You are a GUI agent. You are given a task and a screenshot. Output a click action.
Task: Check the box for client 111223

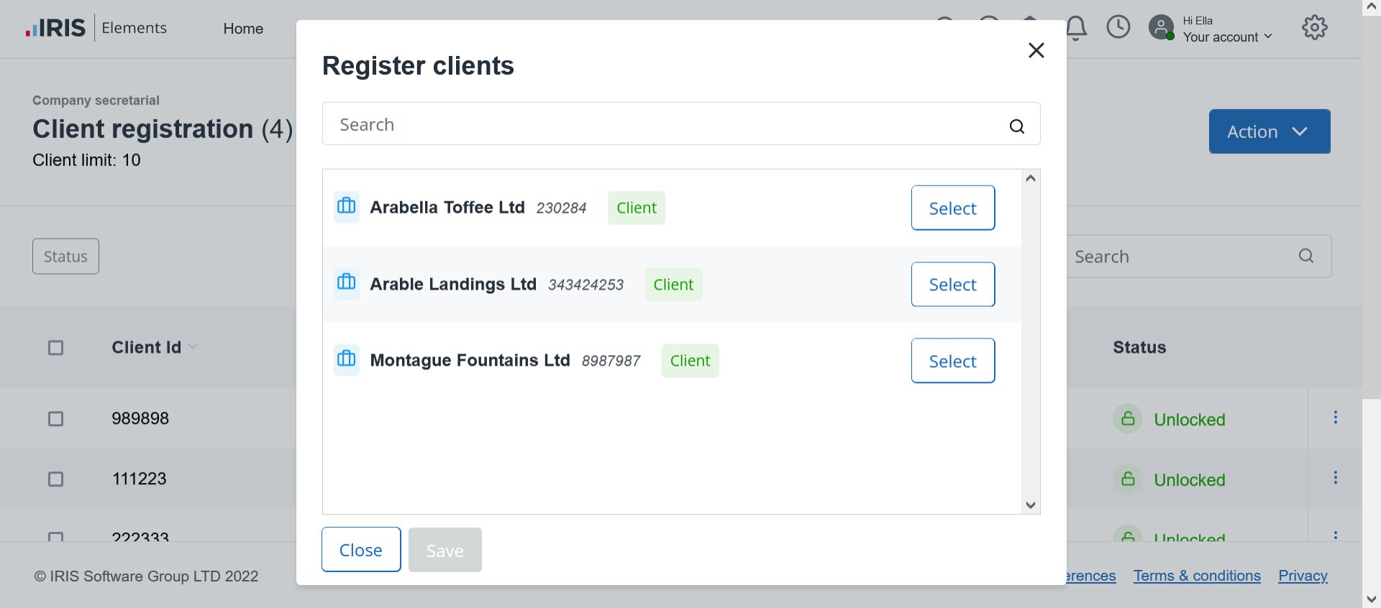pyautogui.click(x=55, y=479)
